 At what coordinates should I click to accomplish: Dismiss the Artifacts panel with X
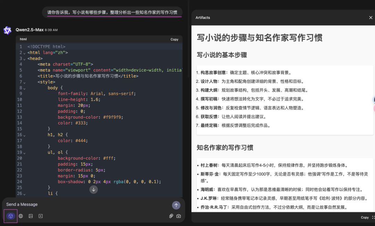click(370, 17)
